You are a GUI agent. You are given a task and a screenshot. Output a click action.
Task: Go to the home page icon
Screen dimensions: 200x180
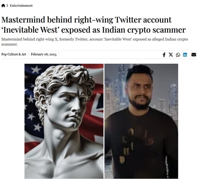(3, 5)
